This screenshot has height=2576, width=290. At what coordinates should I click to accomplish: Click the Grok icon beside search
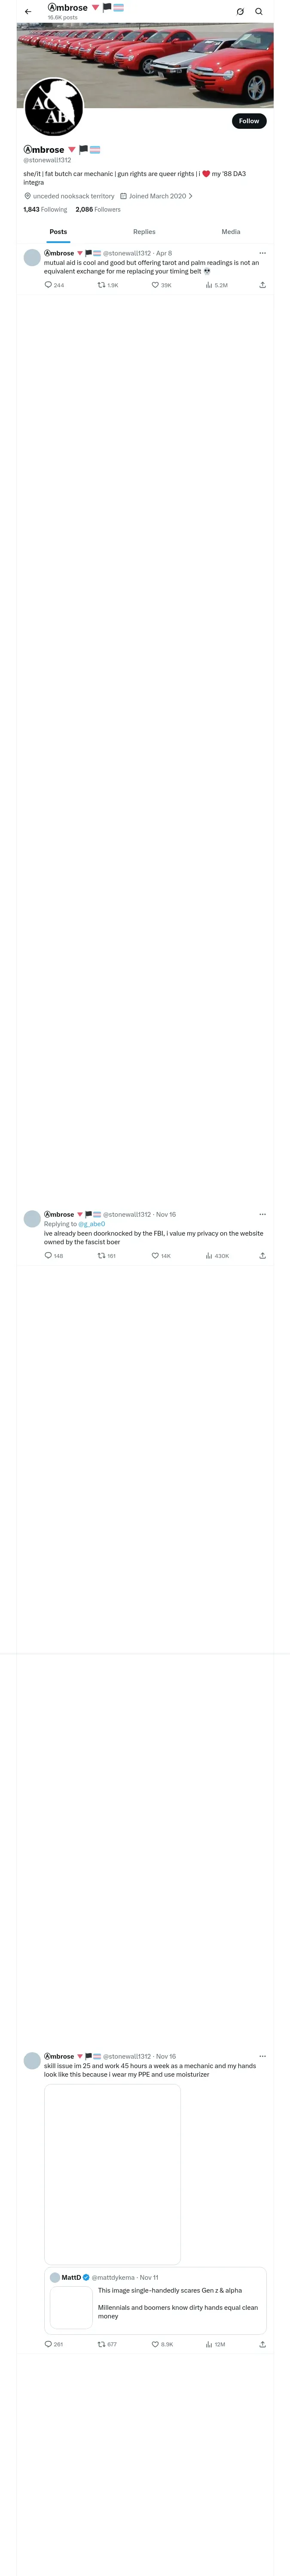240,12
